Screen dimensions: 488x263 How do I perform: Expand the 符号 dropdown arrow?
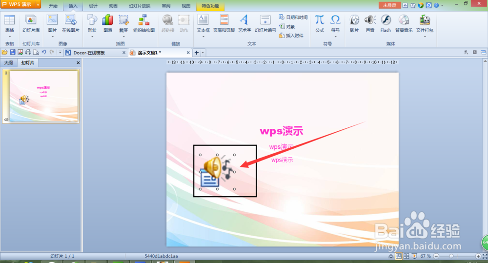[335, 37]
